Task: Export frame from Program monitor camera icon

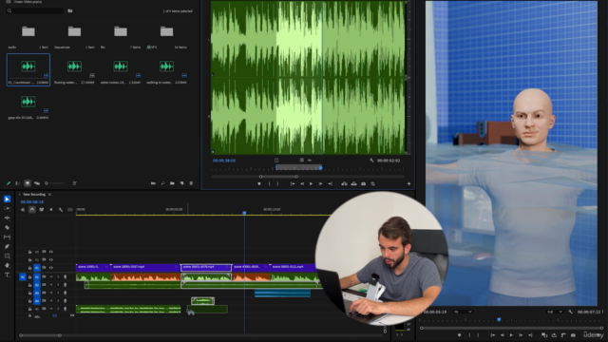Action: coord(573,335)
